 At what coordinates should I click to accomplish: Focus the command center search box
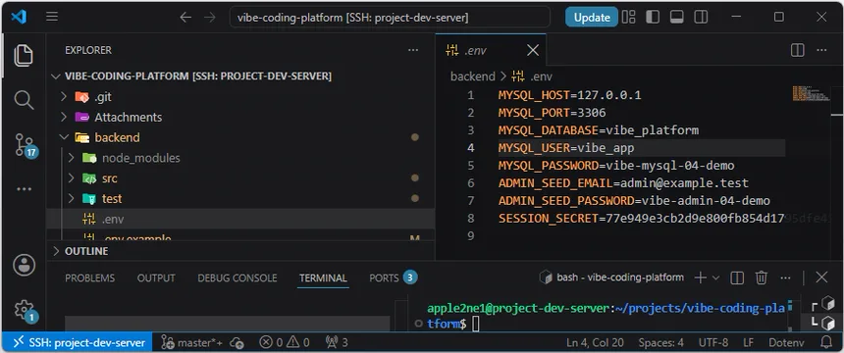click(x=390, y=18)
